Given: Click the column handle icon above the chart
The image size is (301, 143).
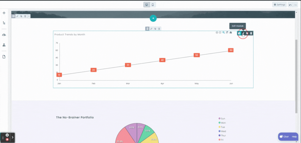Looking at the screenshot, I should 147,29.
